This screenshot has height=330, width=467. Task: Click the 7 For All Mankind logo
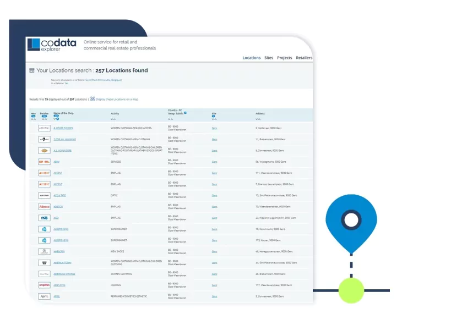click(44, 139)
